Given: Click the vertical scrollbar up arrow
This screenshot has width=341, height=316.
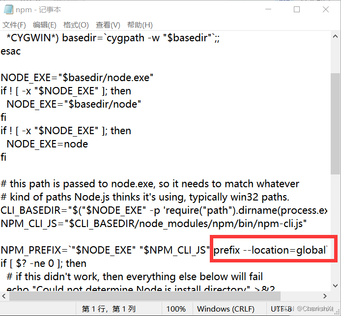Looking at the screenshot, I should coord(335,36).
